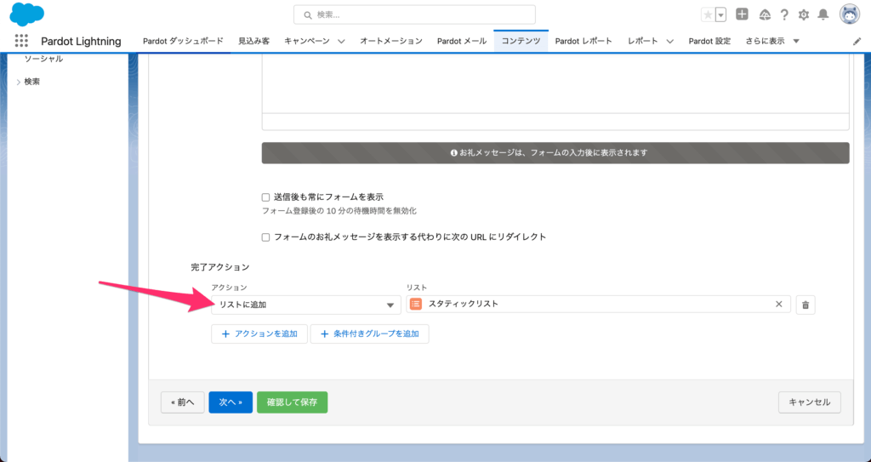Click inside the thank-you message editor area

point(555,83)
